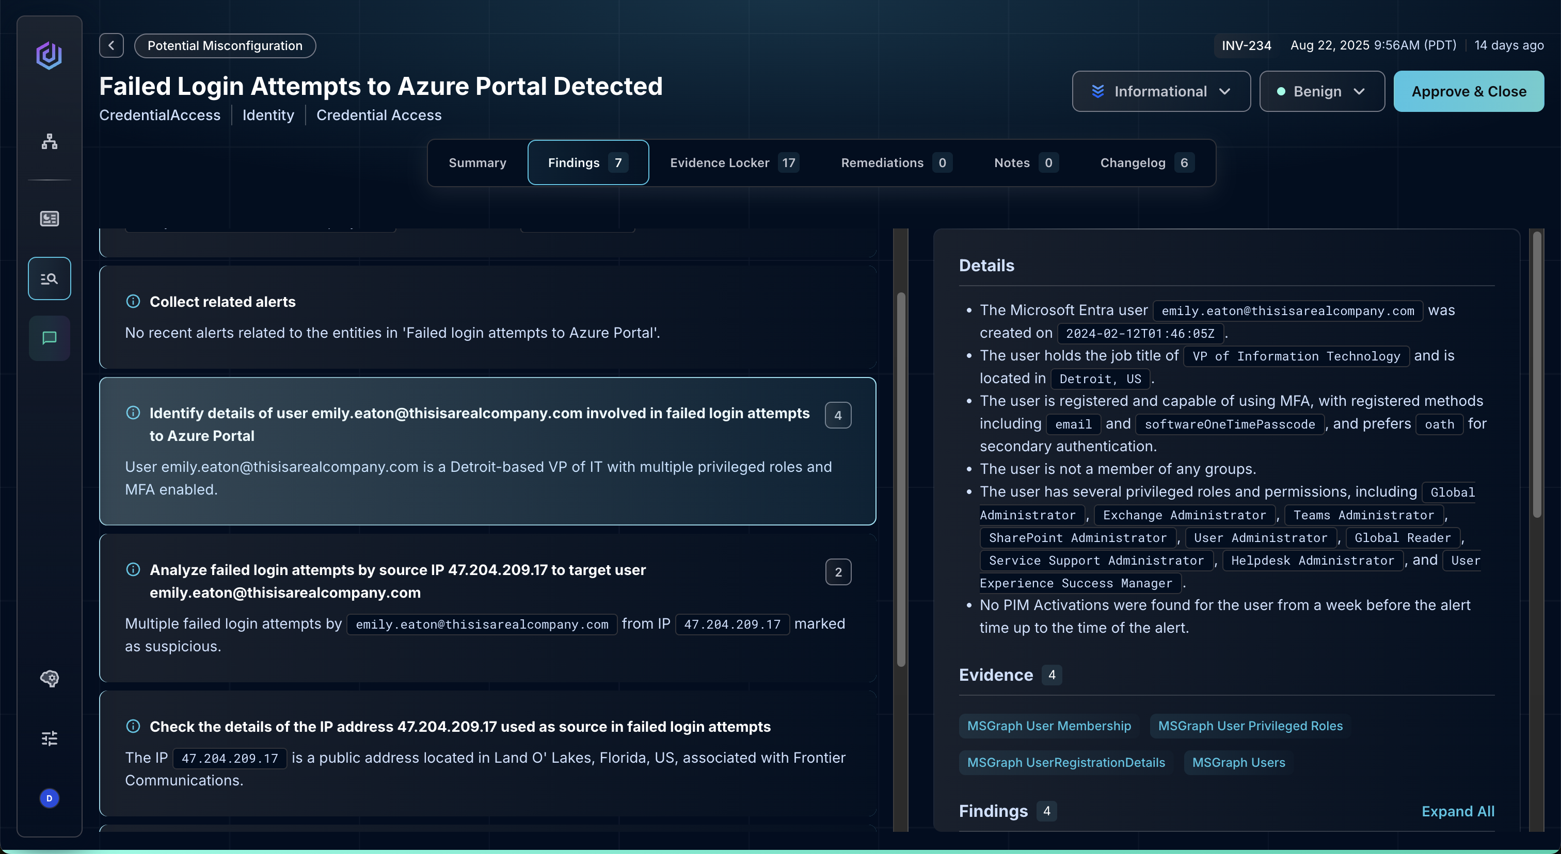Open the MSGraph UserRegistrationDetails evidence link
Image resolution: width=1561 pixels, height=854 pixels.
(1065, 763)
